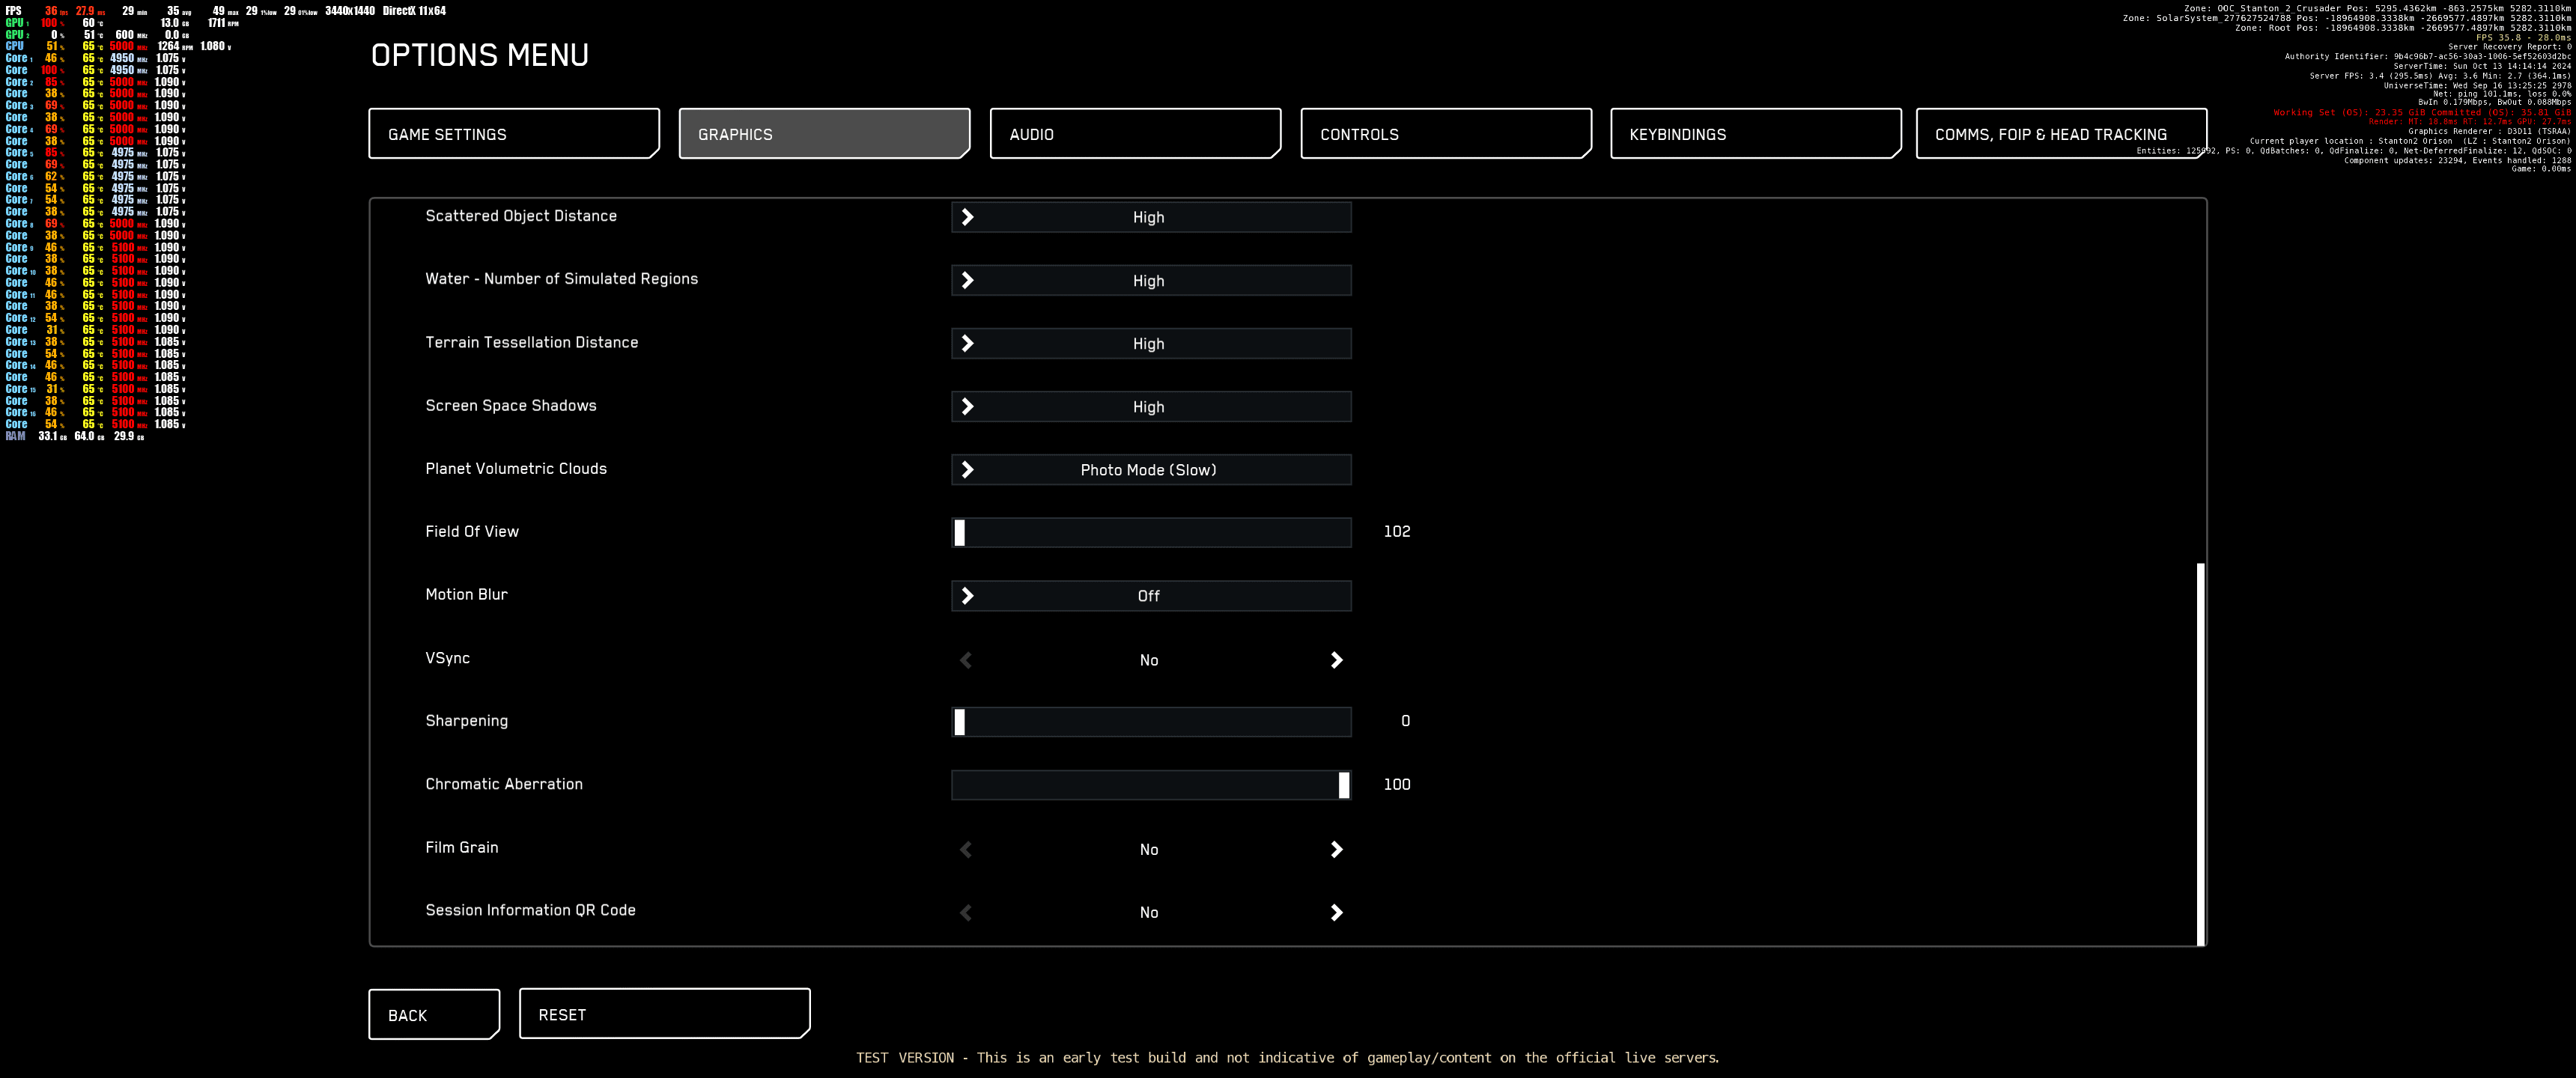The image size is (2576, 1078).
Task: Click Chromatic Aberration value 100
Action: 1397,785
